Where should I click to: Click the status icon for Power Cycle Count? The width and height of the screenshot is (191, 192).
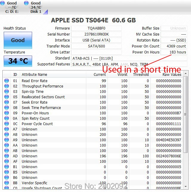click(7, 124)
